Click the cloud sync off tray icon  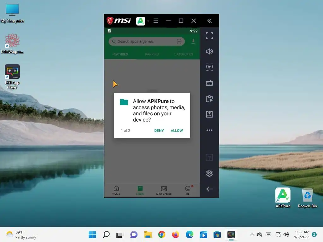[260, 234]
